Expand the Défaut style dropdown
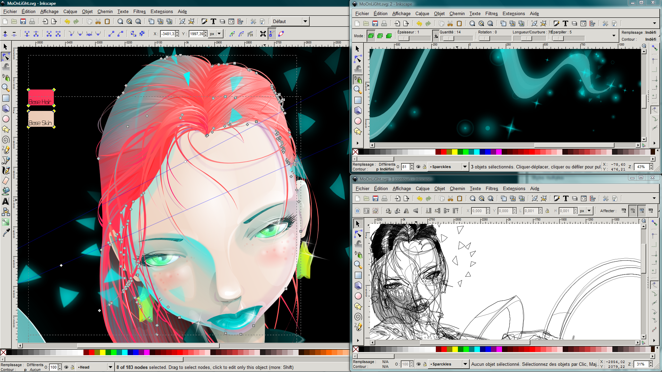This screenshot has height=372, width=662. coord(305,21)
